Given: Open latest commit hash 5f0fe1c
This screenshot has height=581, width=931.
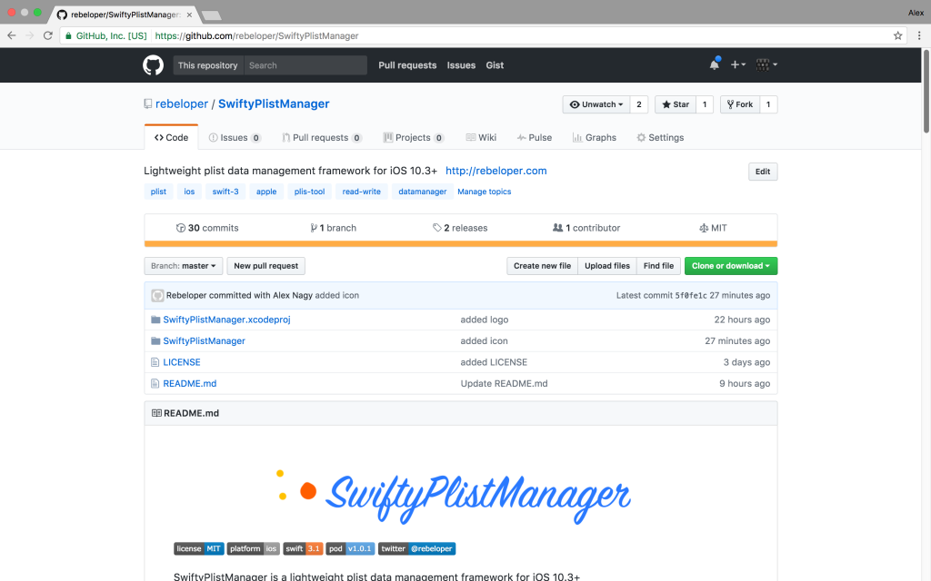Looking at the screenshot, I should [691, 295].
